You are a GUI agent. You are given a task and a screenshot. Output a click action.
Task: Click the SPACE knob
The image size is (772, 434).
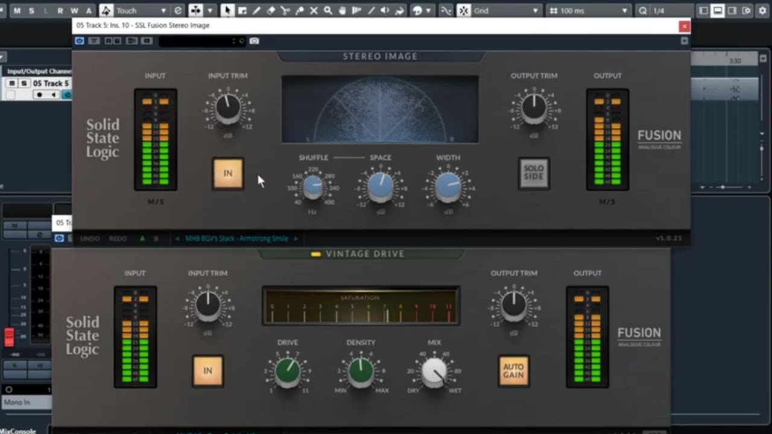pos(380,187)
